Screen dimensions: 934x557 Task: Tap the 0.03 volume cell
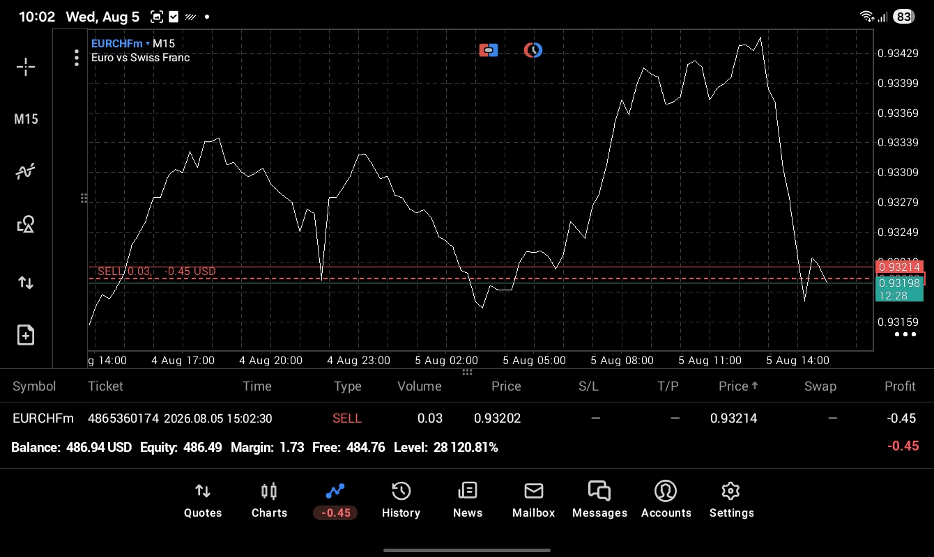[430, 418]
